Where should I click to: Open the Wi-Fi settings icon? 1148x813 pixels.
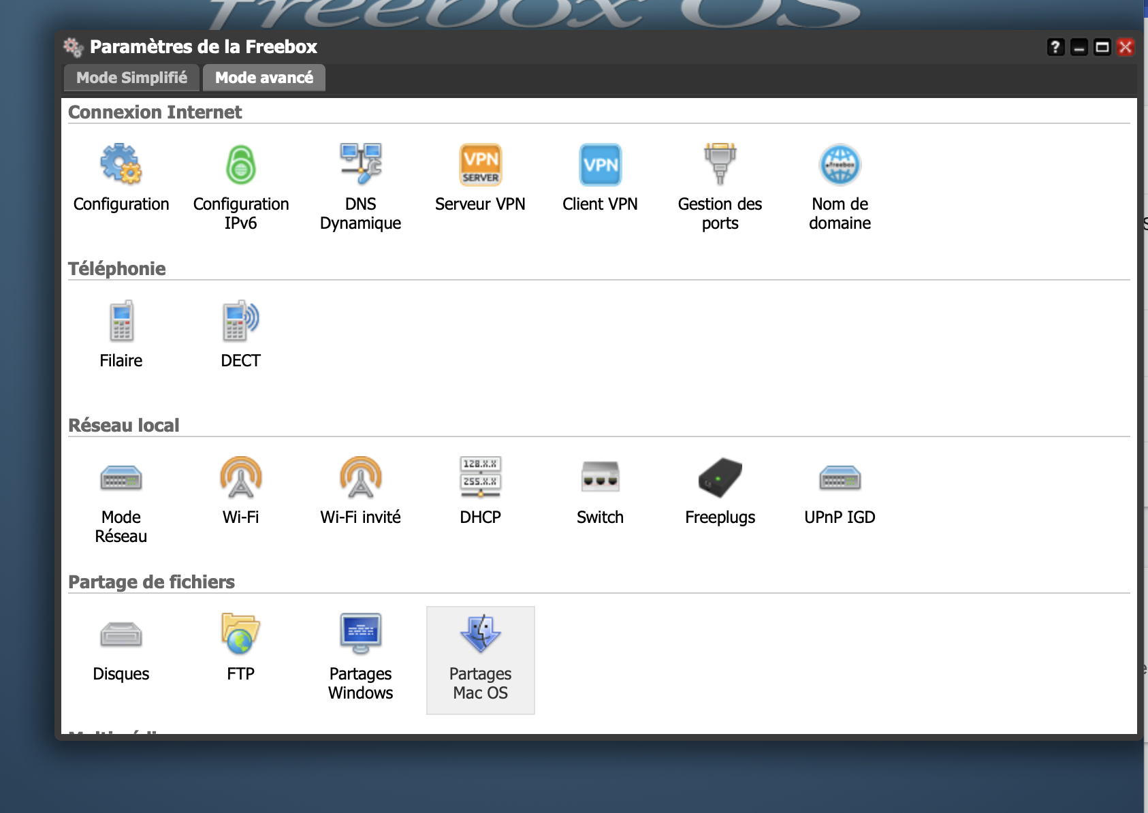pyautogui.click(x=241, y=492)
